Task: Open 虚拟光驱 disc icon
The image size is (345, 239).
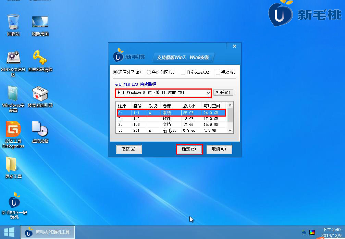Action: point(40,132)
